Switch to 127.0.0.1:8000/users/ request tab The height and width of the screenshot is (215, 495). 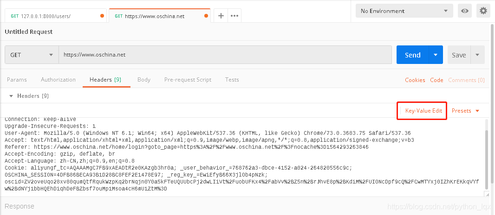pyautogui.click(x=56, y=16)
